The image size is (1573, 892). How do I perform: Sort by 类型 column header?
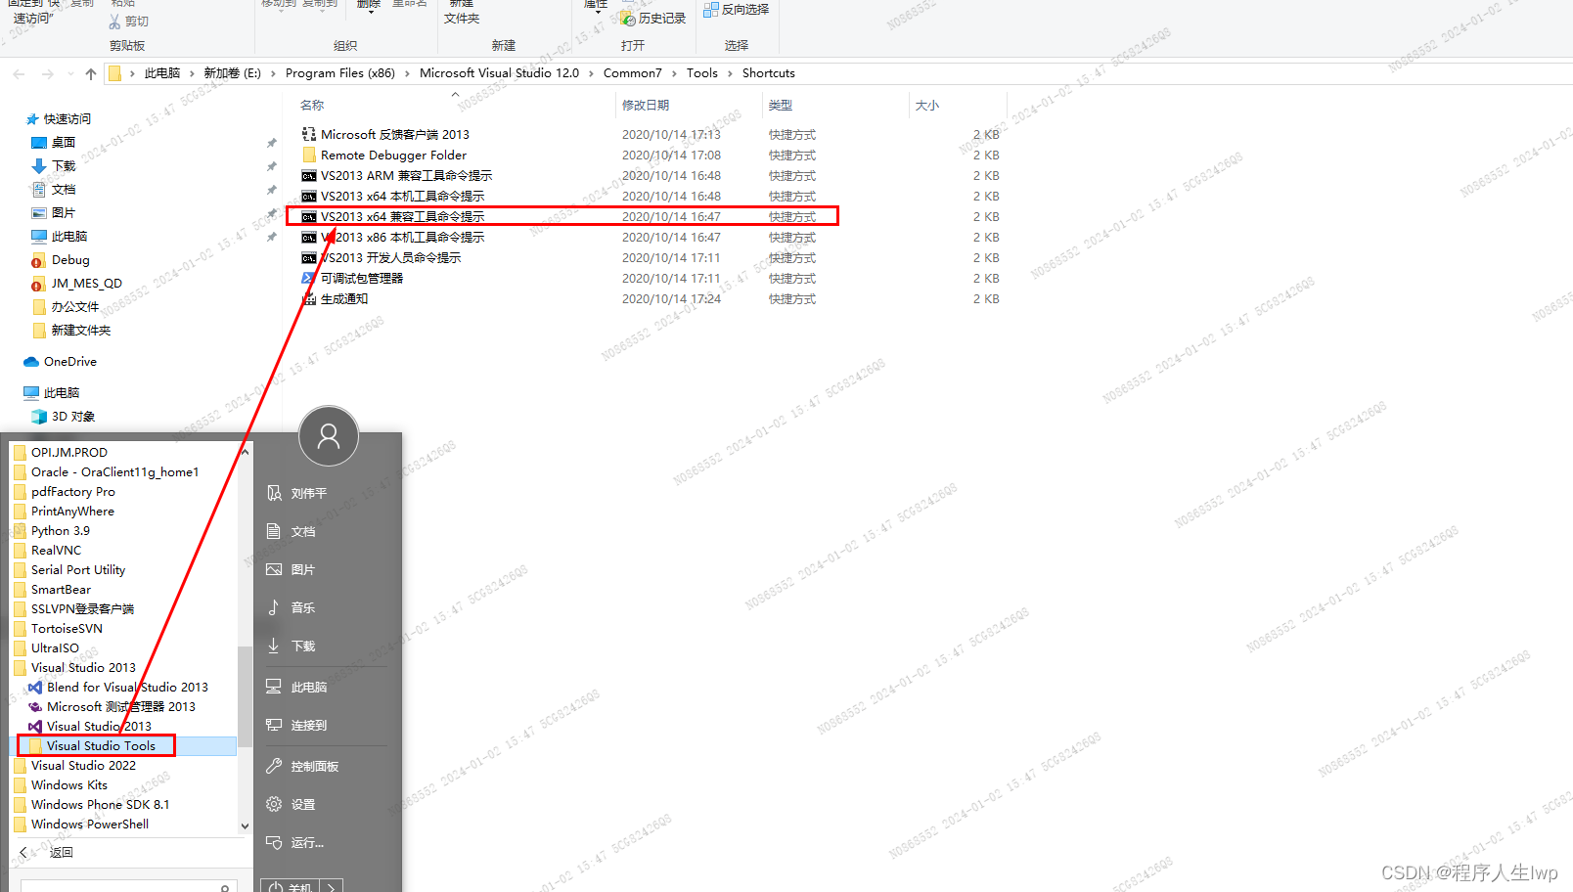[x=781, y=105]
